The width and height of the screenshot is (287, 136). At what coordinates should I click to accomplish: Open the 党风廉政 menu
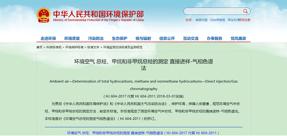coord(238,39)
